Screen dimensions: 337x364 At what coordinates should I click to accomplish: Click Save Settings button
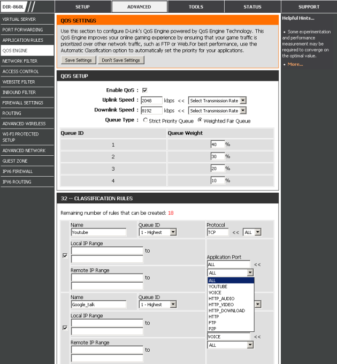pyautogui.click(x=79, y=60)
